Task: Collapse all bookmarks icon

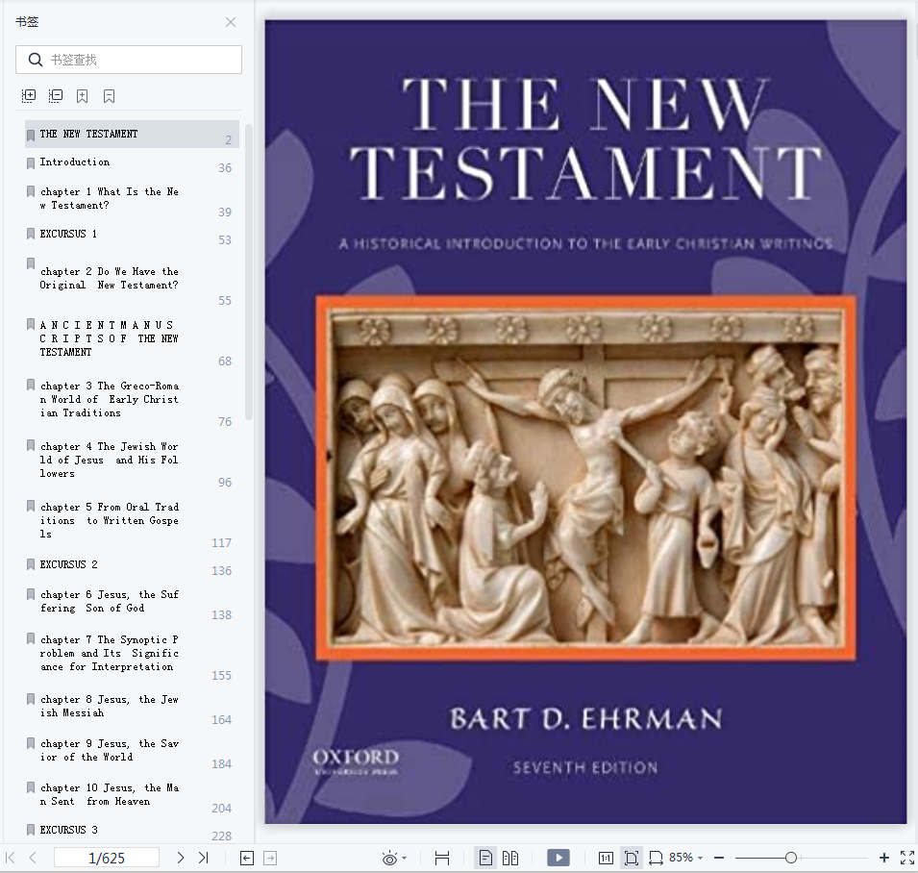Action: [56, 96]
